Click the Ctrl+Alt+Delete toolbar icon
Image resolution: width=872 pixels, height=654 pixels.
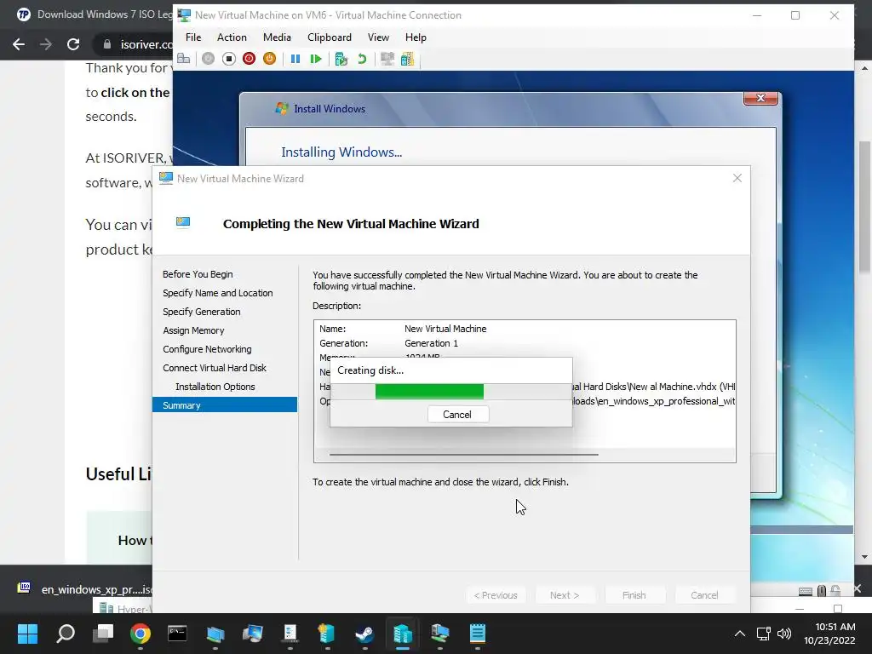(184, 59)
